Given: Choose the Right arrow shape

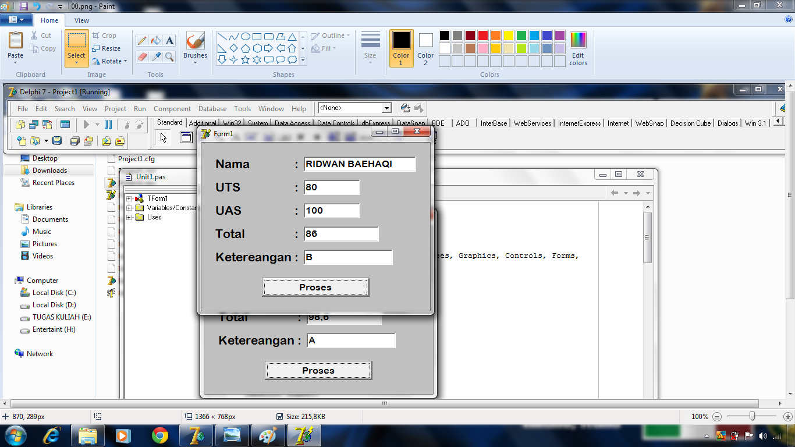Looking at the screenshot, I should pyautogui.click(x=268, y=48).
